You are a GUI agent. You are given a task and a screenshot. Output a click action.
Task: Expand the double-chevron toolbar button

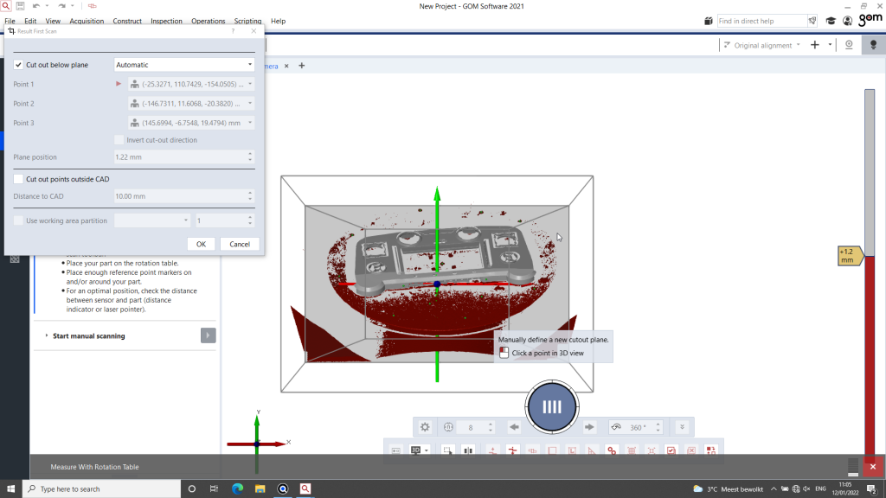pos(682,427)
